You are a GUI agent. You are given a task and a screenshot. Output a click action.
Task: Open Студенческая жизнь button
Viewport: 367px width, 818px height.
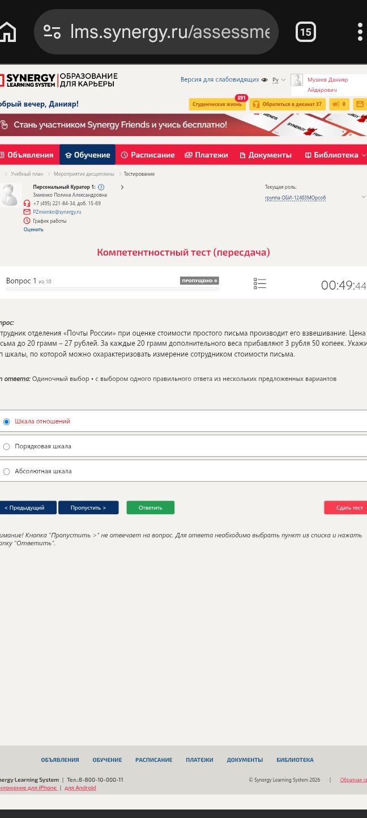217,104
